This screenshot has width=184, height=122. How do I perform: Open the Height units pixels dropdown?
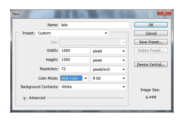pyautogui.click(x=109, y=60)
